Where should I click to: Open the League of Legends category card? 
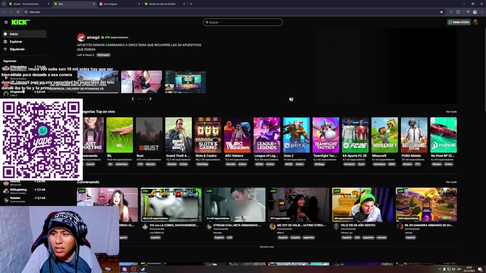(267, 135)
